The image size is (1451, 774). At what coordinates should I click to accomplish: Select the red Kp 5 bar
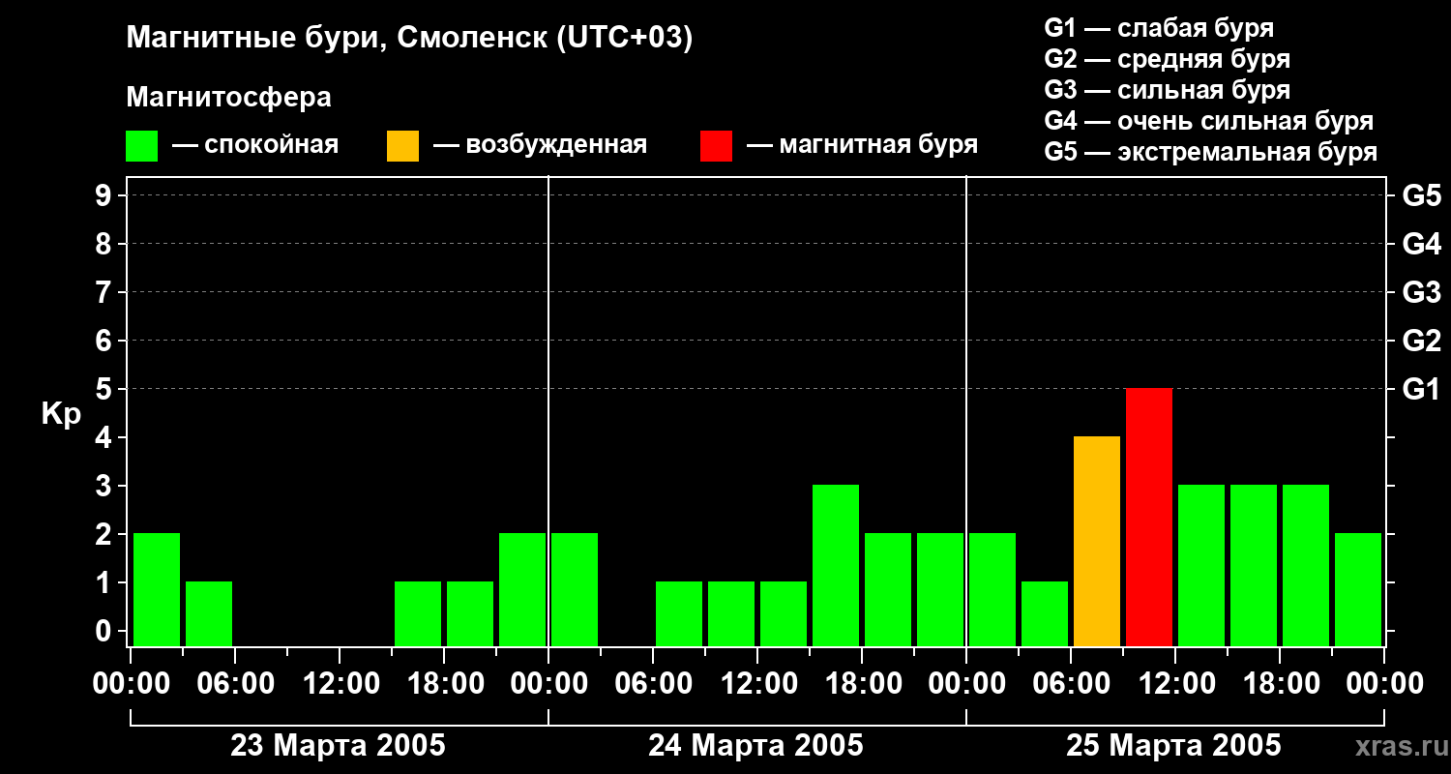pyautogui.click(x=1149, y=517)
